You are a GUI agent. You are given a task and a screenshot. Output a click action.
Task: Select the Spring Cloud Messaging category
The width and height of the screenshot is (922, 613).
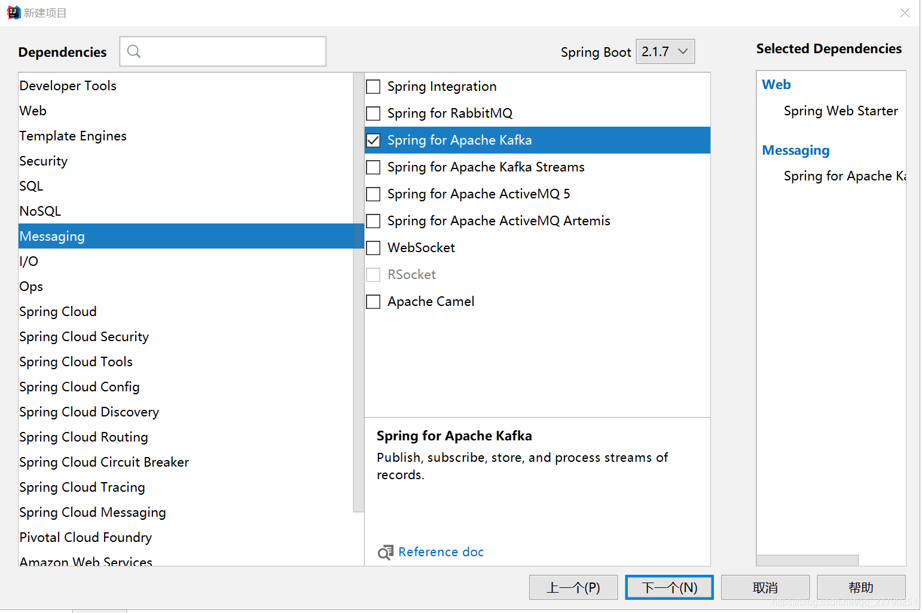click(x=186, y=512)
